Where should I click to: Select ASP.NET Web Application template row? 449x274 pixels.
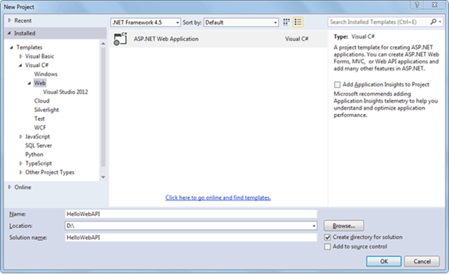coord(218,39)
